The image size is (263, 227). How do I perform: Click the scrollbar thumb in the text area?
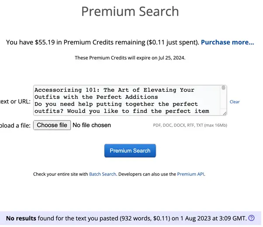pos(223,87)
